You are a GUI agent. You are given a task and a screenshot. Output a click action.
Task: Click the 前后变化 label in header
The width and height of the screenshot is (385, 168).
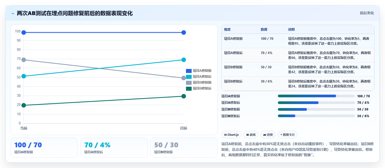coord(367,13)
